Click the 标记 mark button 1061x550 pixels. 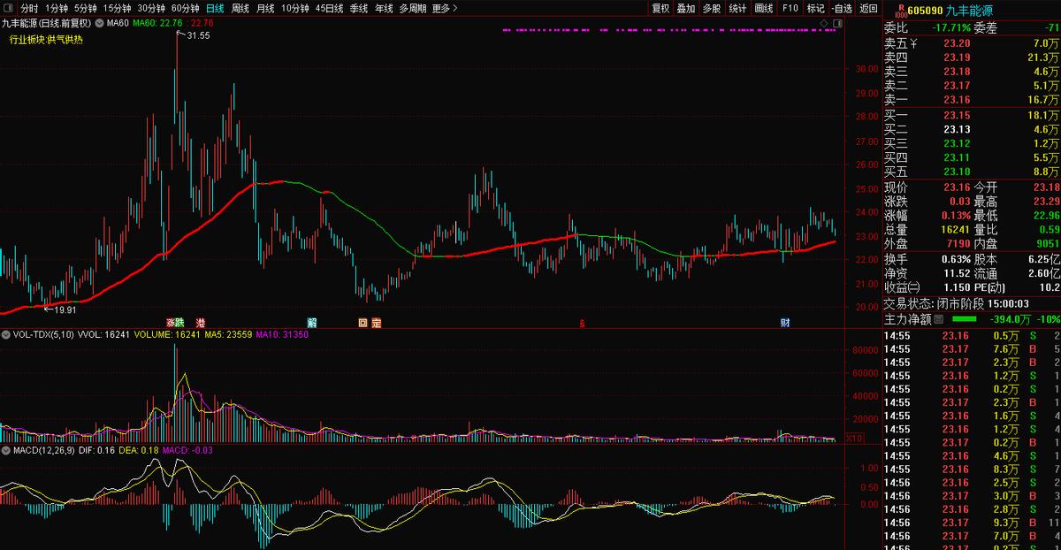(815, 8)
